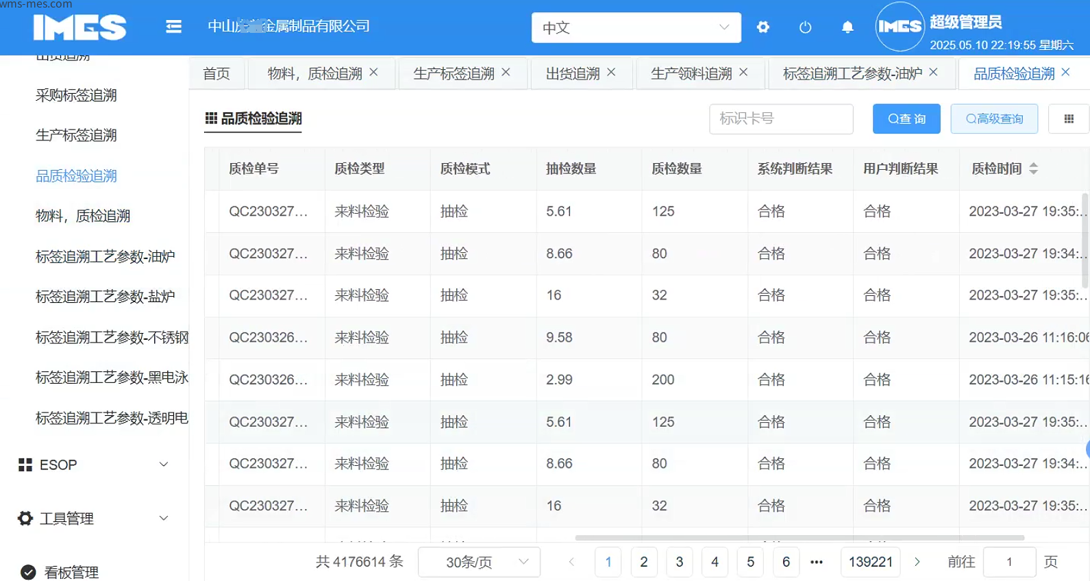The image size is (1090, 581).
Task: Open column settings grid icon button
Action: click(x=1069, y=119)
